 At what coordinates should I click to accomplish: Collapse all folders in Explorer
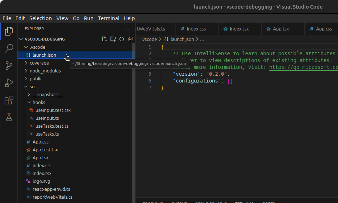click(x=130, y=39)
